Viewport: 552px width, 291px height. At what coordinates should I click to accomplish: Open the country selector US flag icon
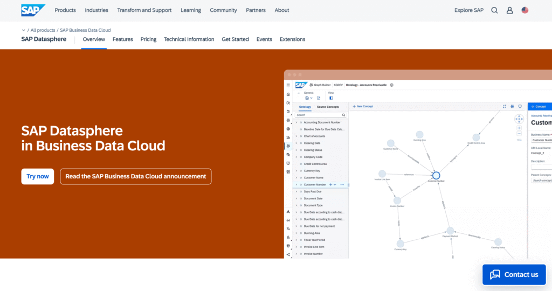tap(525, 10)
